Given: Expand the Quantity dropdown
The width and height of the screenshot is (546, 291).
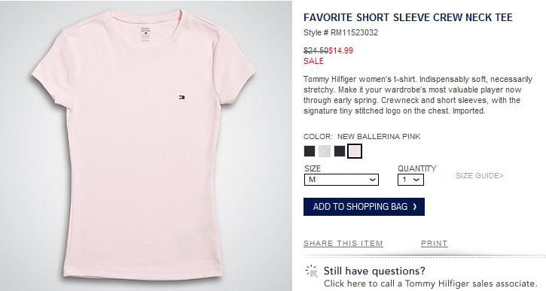Looking at the screenshot, I should click(411, 180).
